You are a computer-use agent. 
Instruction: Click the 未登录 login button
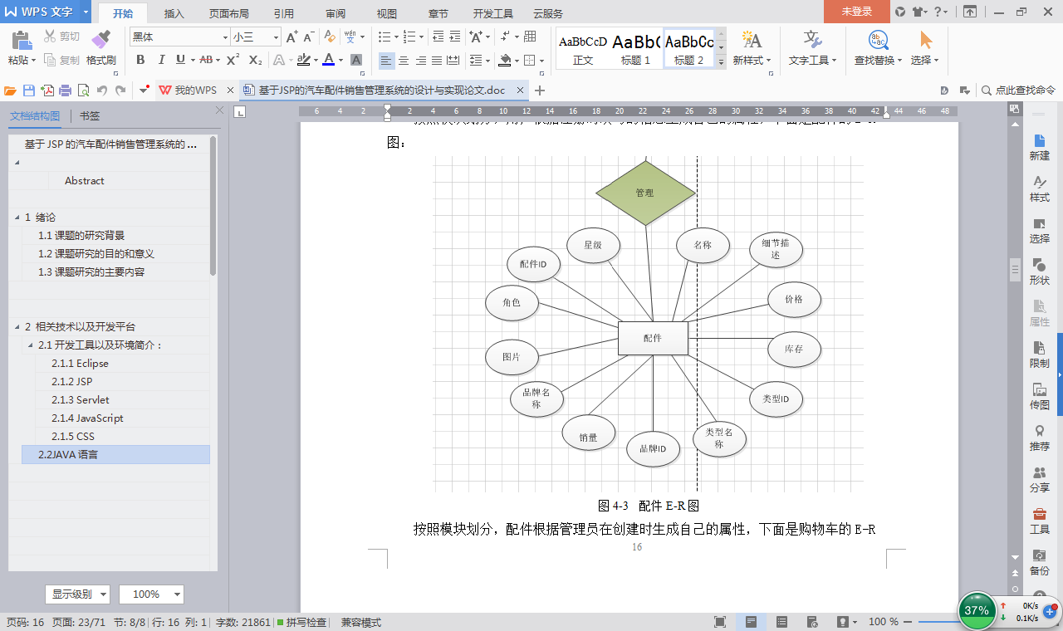coord(856,12)
